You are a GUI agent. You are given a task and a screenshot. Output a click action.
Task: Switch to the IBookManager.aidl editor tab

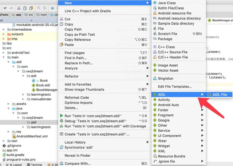click(220, 20)
